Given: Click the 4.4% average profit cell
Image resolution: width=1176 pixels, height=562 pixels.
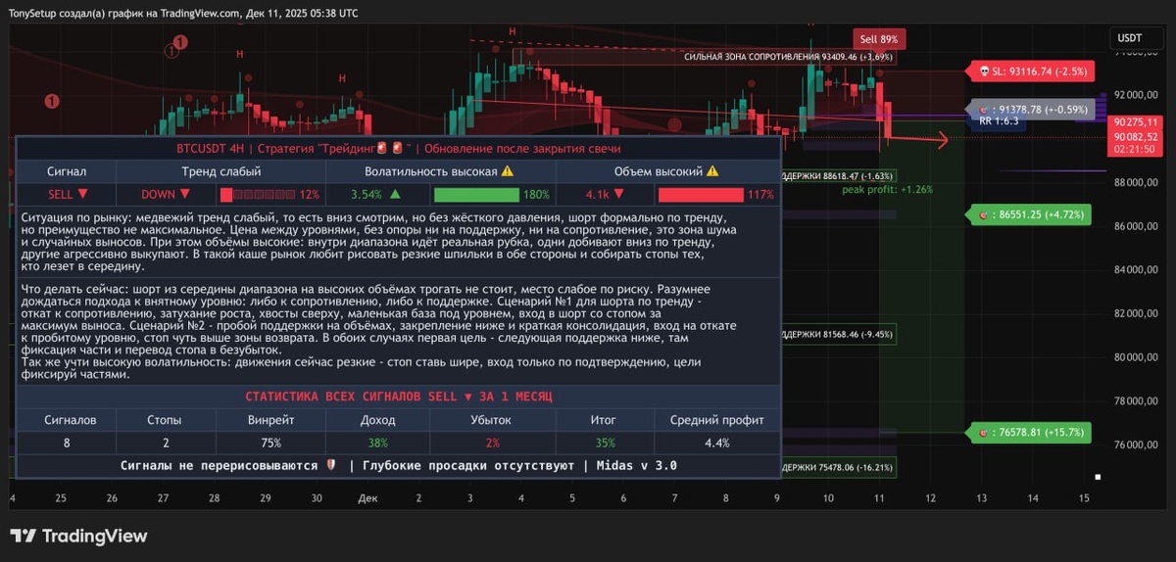Looking at the screenshot, I should click(717, 443).
